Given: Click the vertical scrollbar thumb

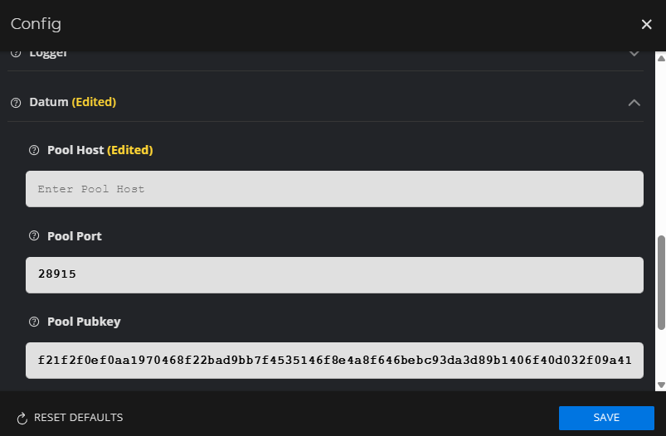Looking at the screenshot, I should [661, 282].
